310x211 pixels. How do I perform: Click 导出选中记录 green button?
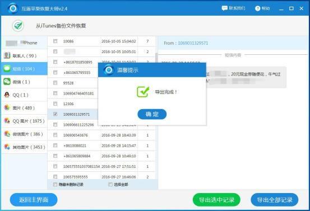[216, 200]
